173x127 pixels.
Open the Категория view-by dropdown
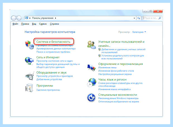pyautogui.click(x=139, y=32)
